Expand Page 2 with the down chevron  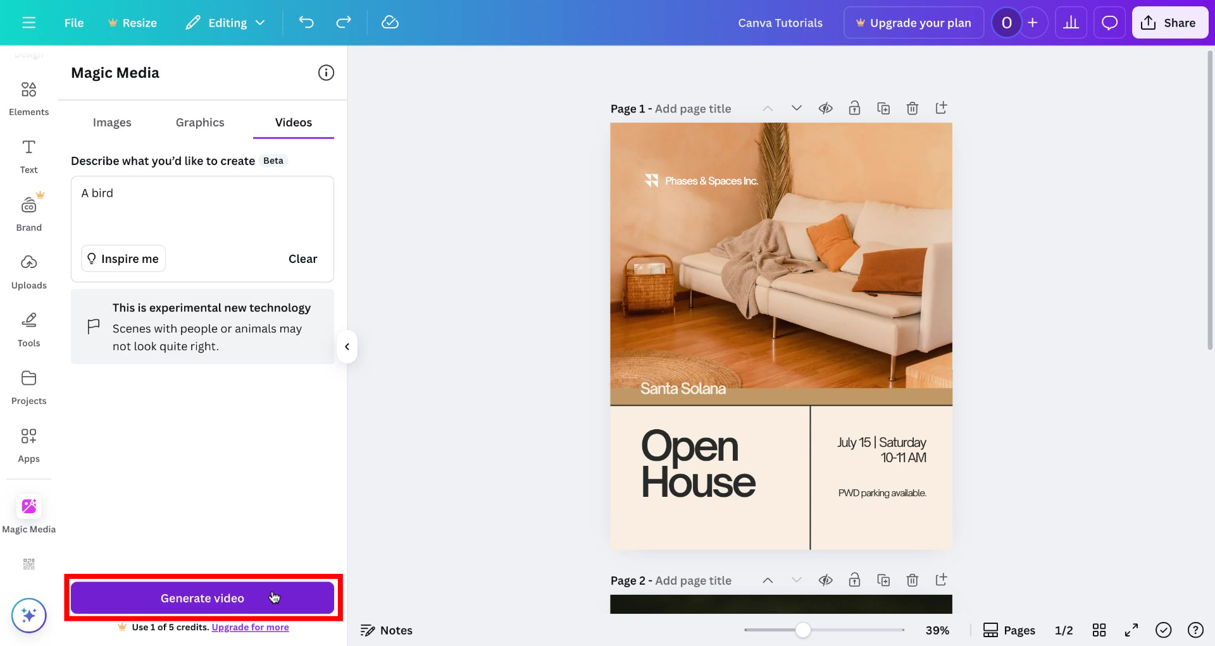tap(796, 580)
